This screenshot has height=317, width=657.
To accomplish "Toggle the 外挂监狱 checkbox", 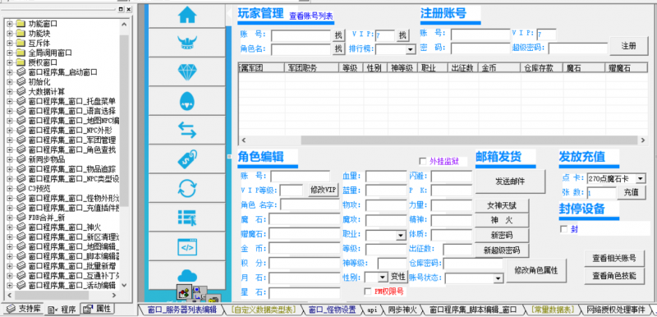I will (423, 161).
